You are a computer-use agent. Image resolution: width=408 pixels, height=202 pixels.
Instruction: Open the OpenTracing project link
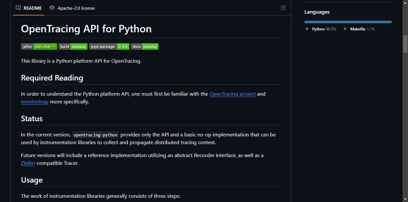(232, 94)
